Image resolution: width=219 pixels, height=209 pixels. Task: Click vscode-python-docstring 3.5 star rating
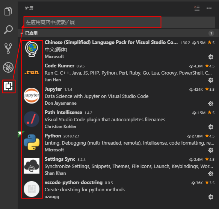point(210,183)
